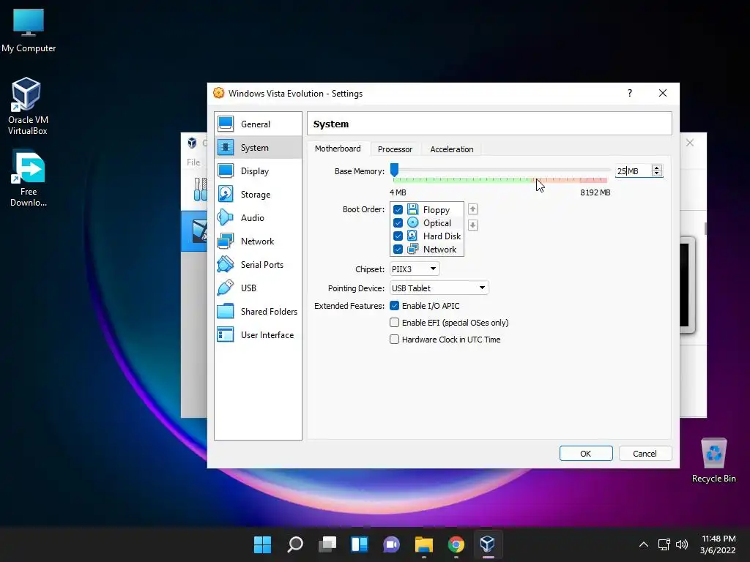Viewport: 750px width, 562px height.
Task: Switch to the Motherboard tab
Action: tap(338, 149)
